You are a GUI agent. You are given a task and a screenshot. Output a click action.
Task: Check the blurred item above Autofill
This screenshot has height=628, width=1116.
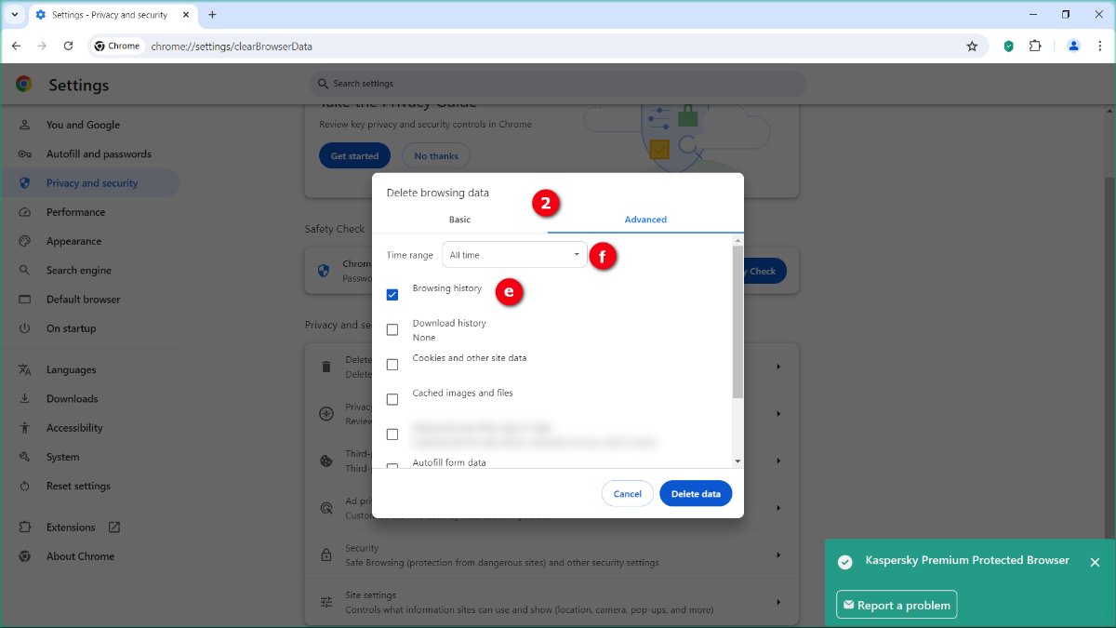click(x=392, y=434)
